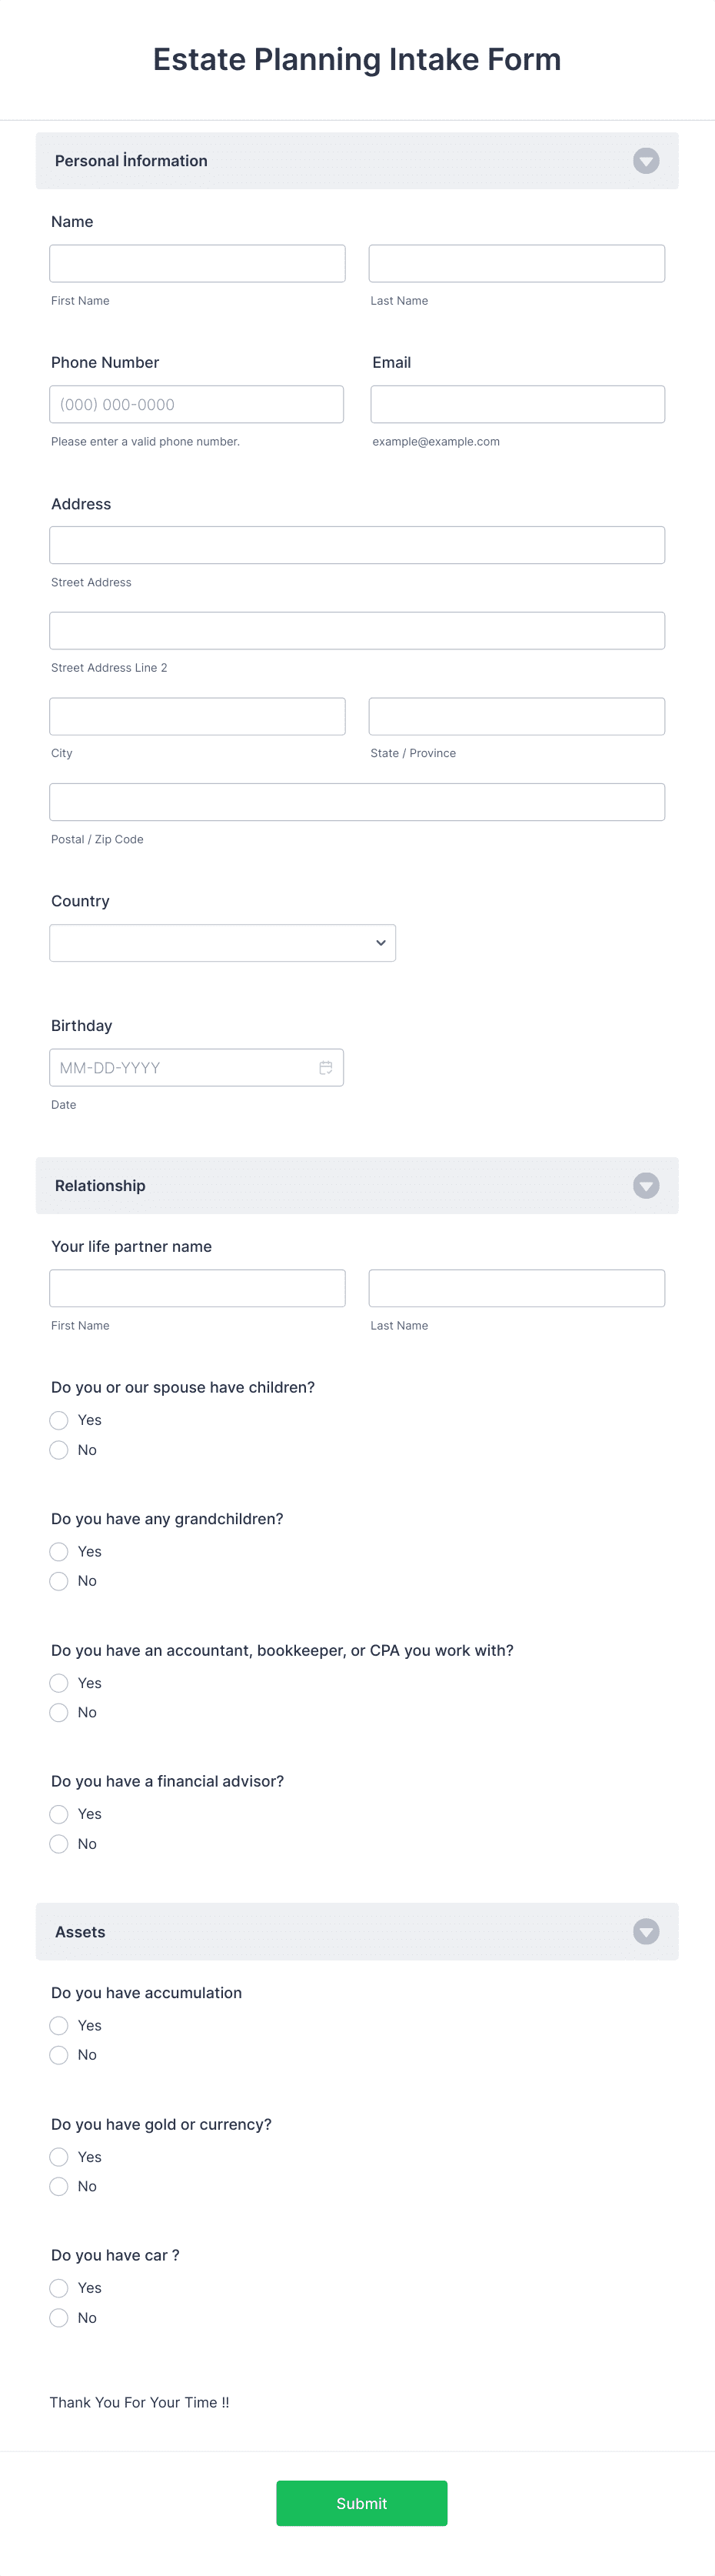Select Yes for accumulation question
Screen dimensions: 715x2576
pyautogui.click(x=58, y=2025)
